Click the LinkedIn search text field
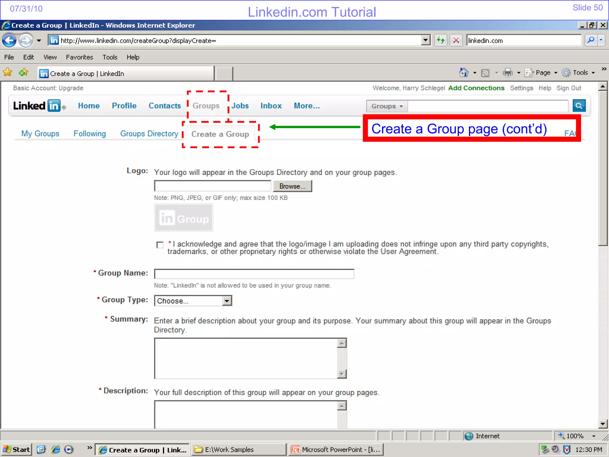609x457 pixels. 488,106
